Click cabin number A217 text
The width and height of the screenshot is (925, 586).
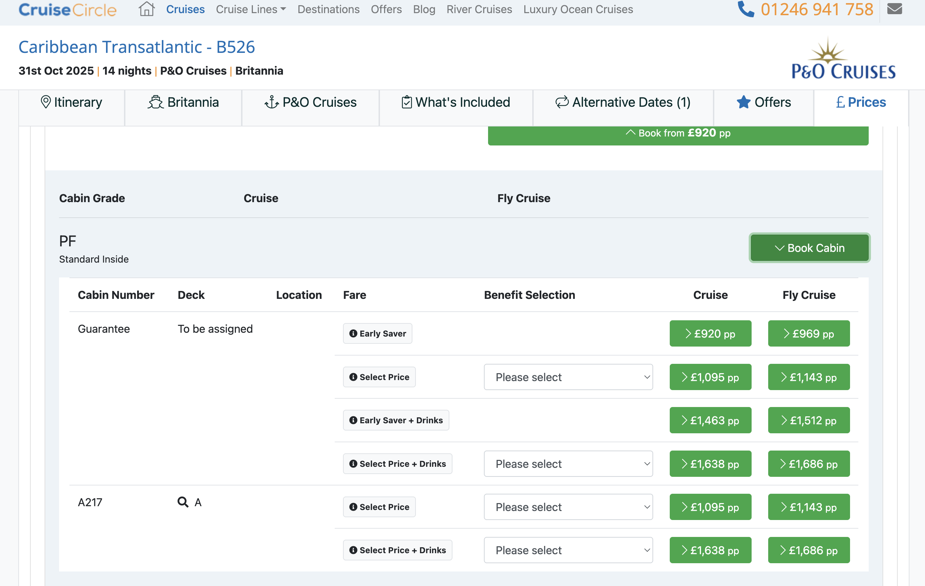pyautogui.click(x=90, y=502)
